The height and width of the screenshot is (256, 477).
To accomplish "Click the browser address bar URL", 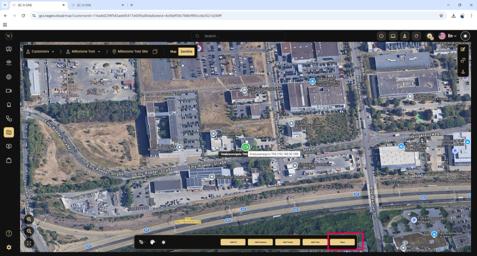I will [130, 15].
